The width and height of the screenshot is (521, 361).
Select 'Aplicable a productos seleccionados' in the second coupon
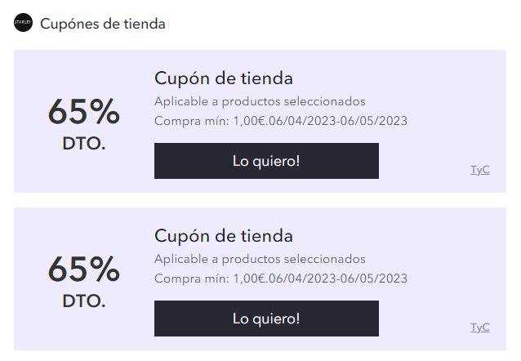tap(260, 259)
